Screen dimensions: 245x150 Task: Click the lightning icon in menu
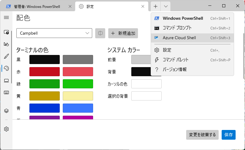(x=157, y=60)
